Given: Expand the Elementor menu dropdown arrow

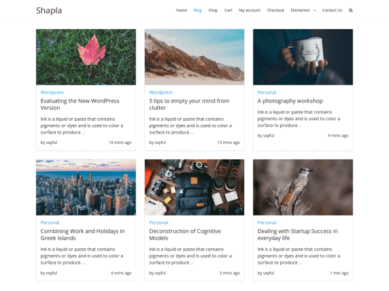Looking at the screenshot, I should pos(315,10).
